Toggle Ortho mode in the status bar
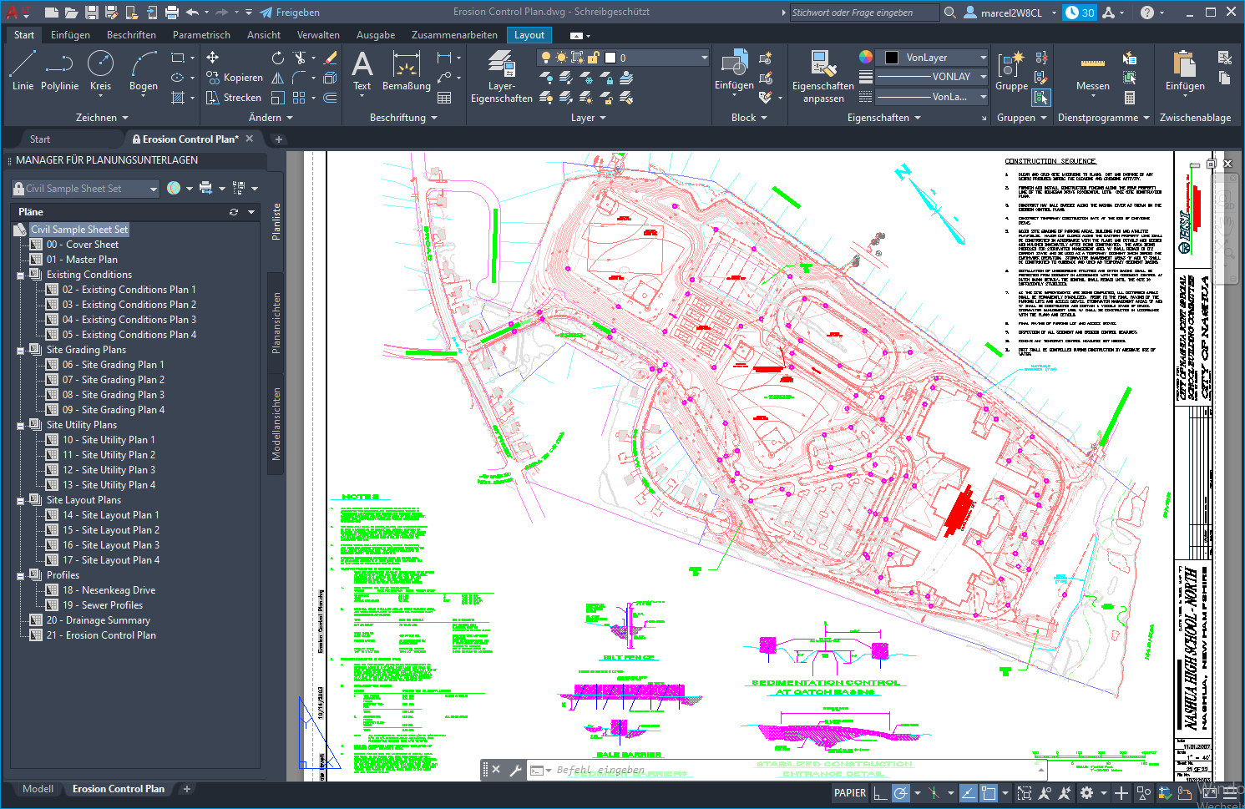 point(881,791)
